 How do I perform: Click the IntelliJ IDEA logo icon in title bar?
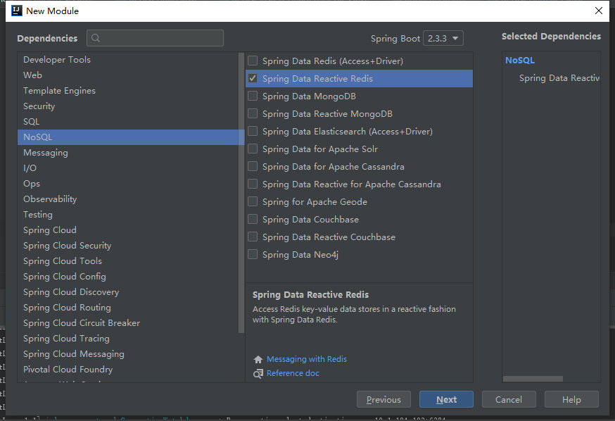(x=16, y=11)
